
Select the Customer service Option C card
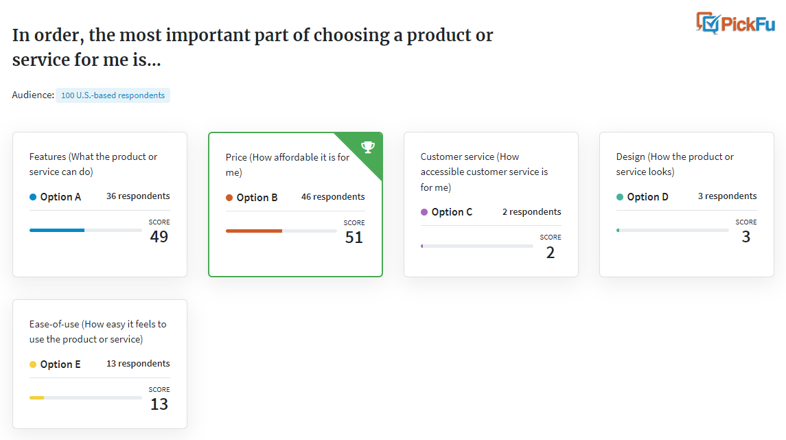tap(492, 205)
